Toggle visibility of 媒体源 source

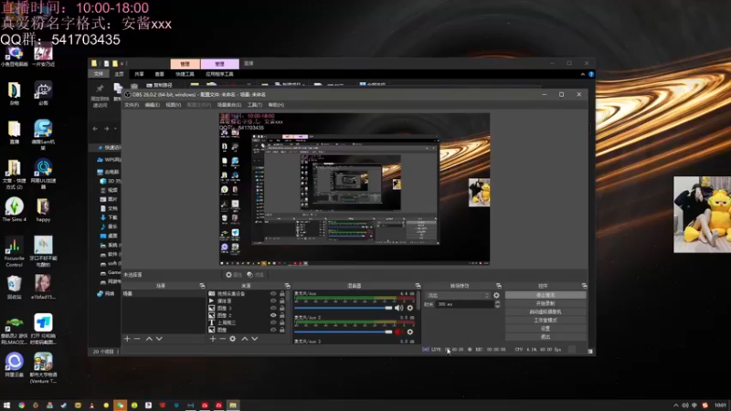pyautogui.click(x=273, y=301)
